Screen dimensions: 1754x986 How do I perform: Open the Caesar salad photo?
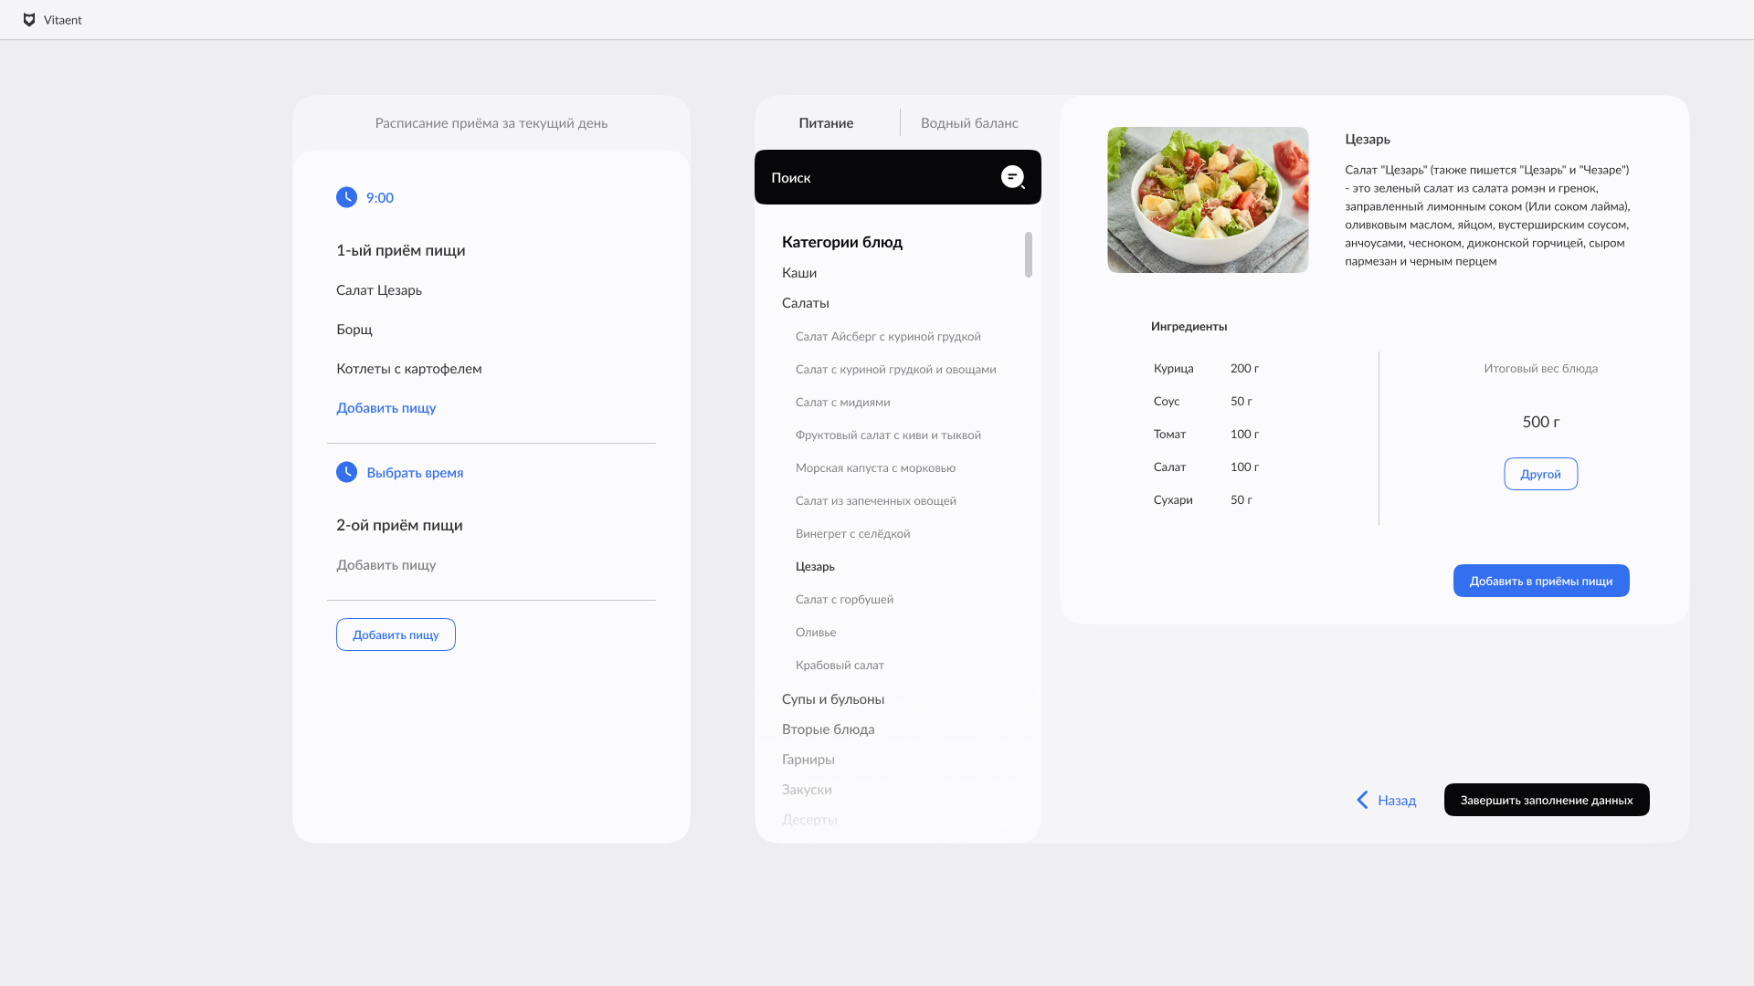[x=1208, y=200]
